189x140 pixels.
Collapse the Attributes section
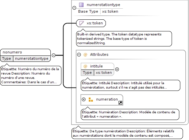coord(79,54)
